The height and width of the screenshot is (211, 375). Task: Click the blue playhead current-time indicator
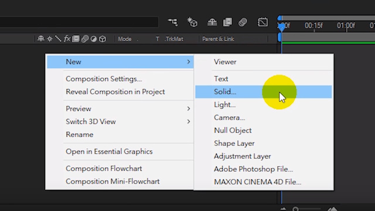281,27
